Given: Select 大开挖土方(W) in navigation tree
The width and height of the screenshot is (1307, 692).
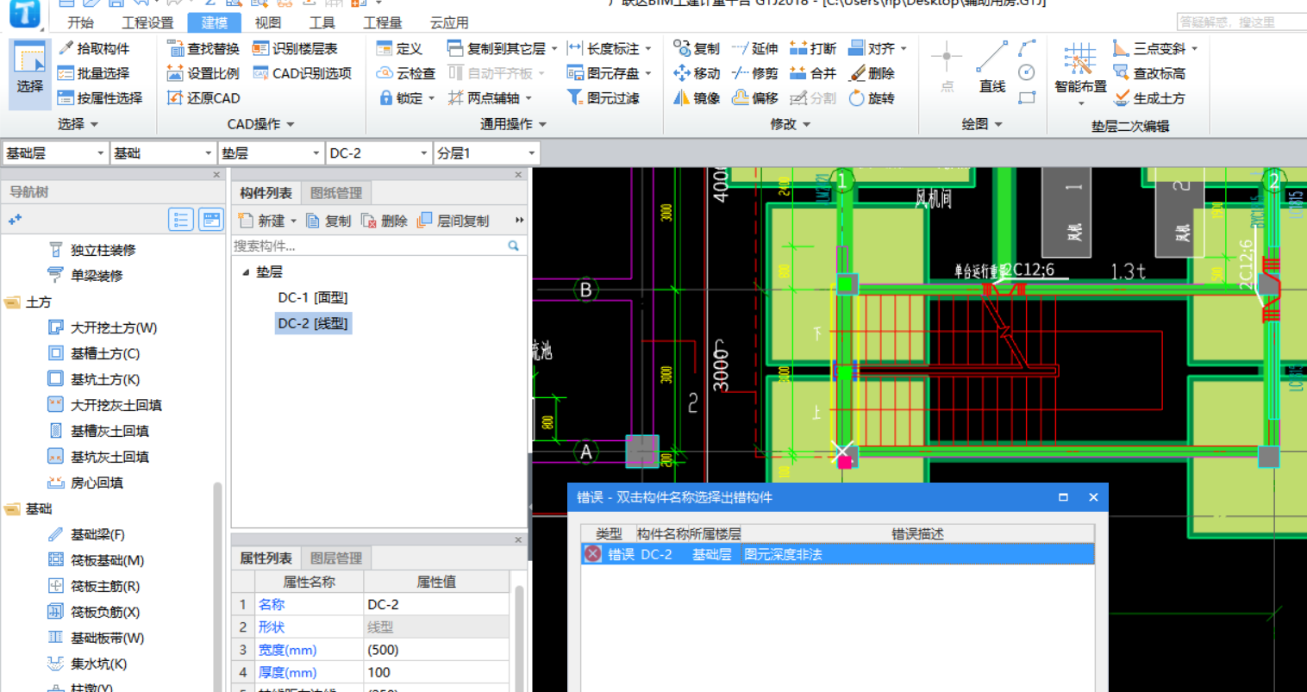Looking at the screenshot, I should (103, 327).
